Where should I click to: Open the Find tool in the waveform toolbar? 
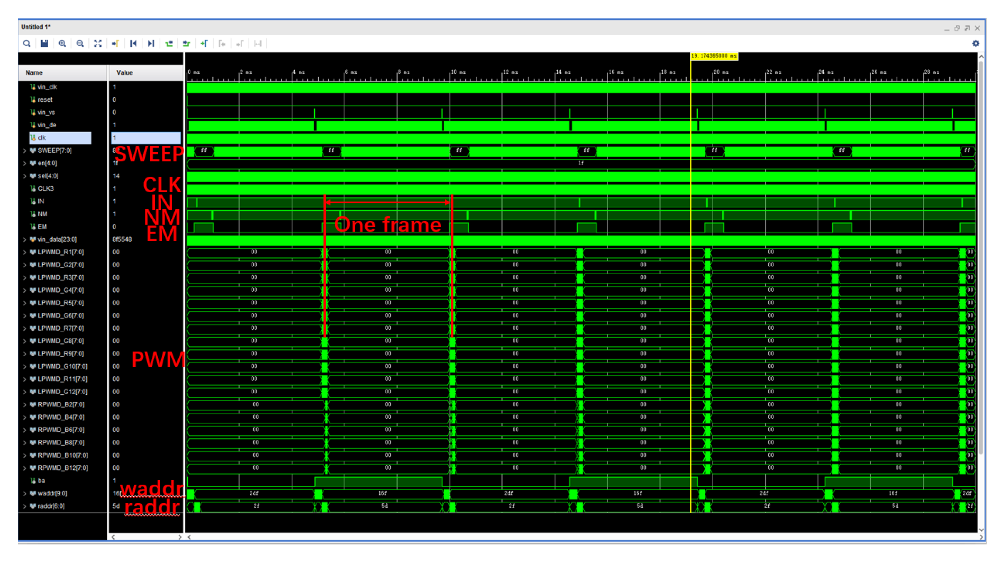coord(27,43)
